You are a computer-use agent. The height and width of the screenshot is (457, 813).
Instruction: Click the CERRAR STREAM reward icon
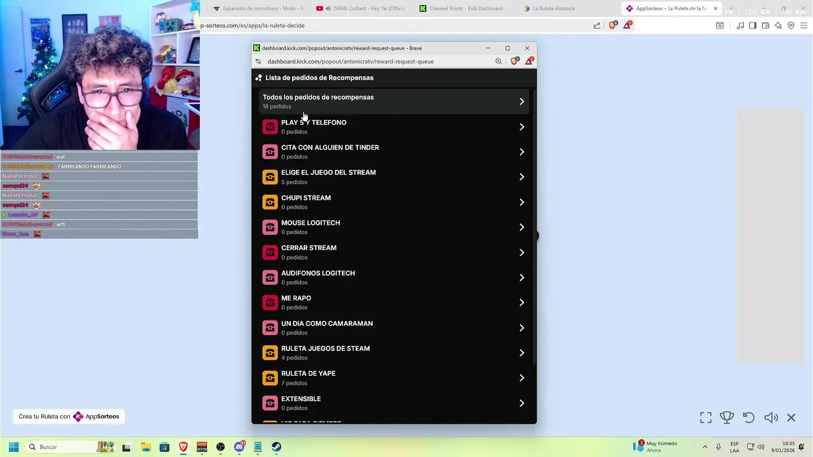tap(270, 253)
